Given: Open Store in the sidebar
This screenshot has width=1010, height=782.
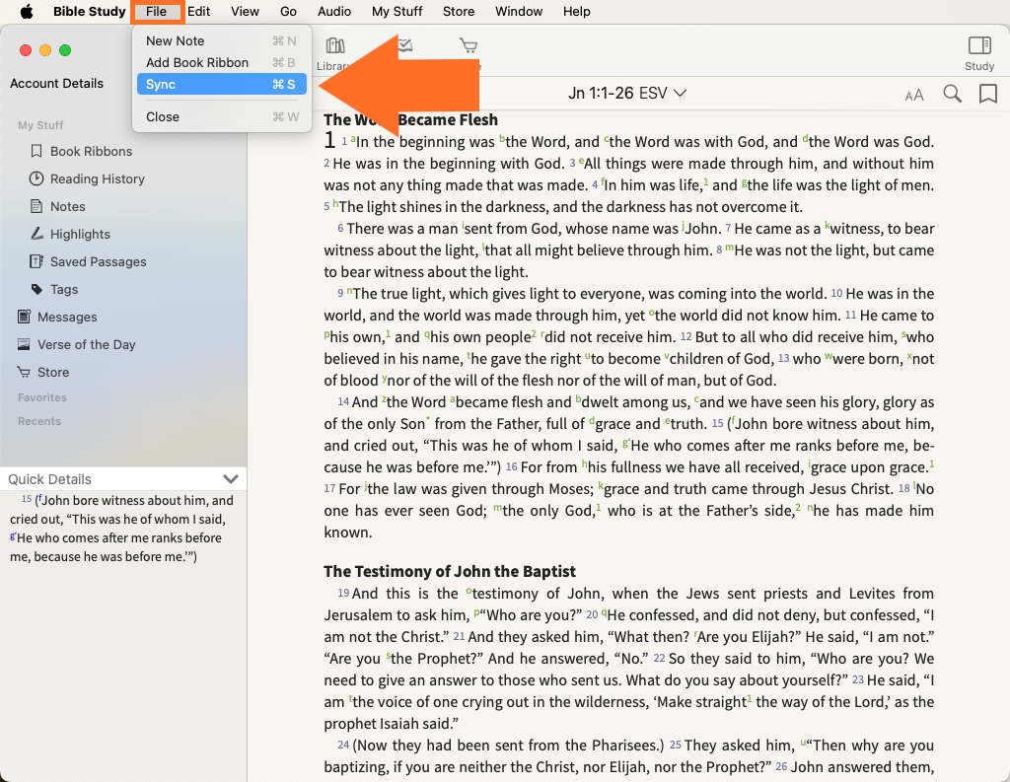Looking at the screenshot, I should (x=53, y=373).
